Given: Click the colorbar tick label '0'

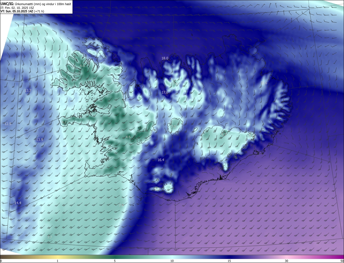Looking at the screenshot, I should click(1, 261).
